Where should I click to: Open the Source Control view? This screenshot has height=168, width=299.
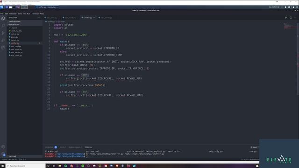[x=3, y=33]
